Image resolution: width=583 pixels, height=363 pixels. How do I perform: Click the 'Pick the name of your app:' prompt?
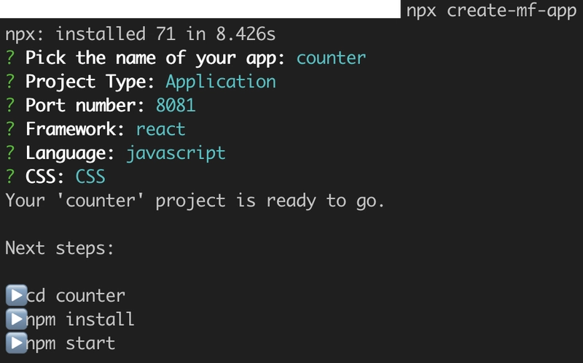pyautogui.click(x=155, y=58)
